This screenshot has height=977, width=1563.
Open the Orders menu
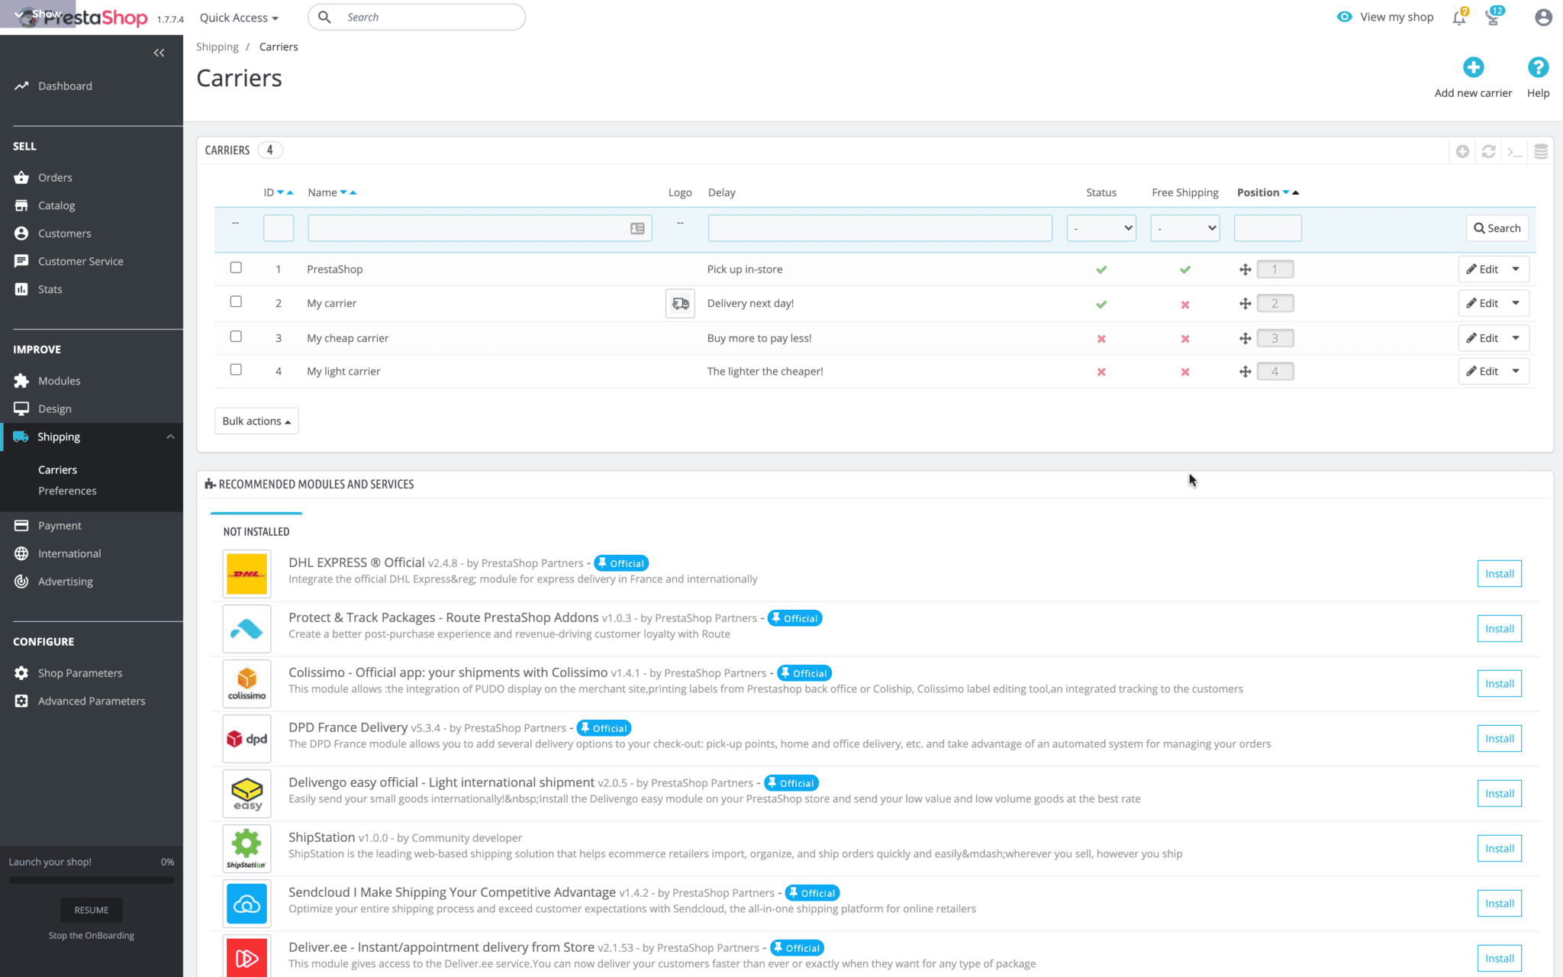[x=55, y=178]
